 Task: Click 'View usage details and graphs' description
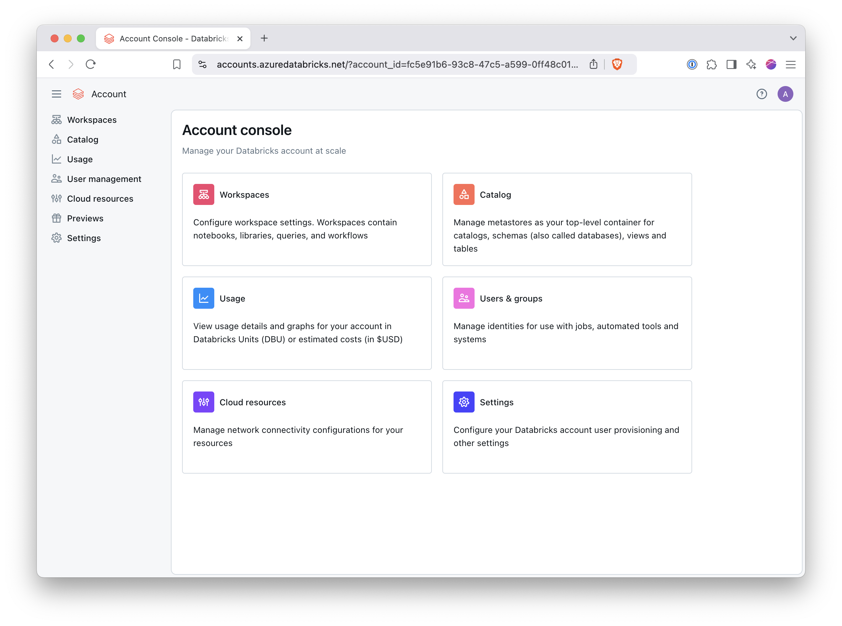pyautogui.click(x=298, y=333)
